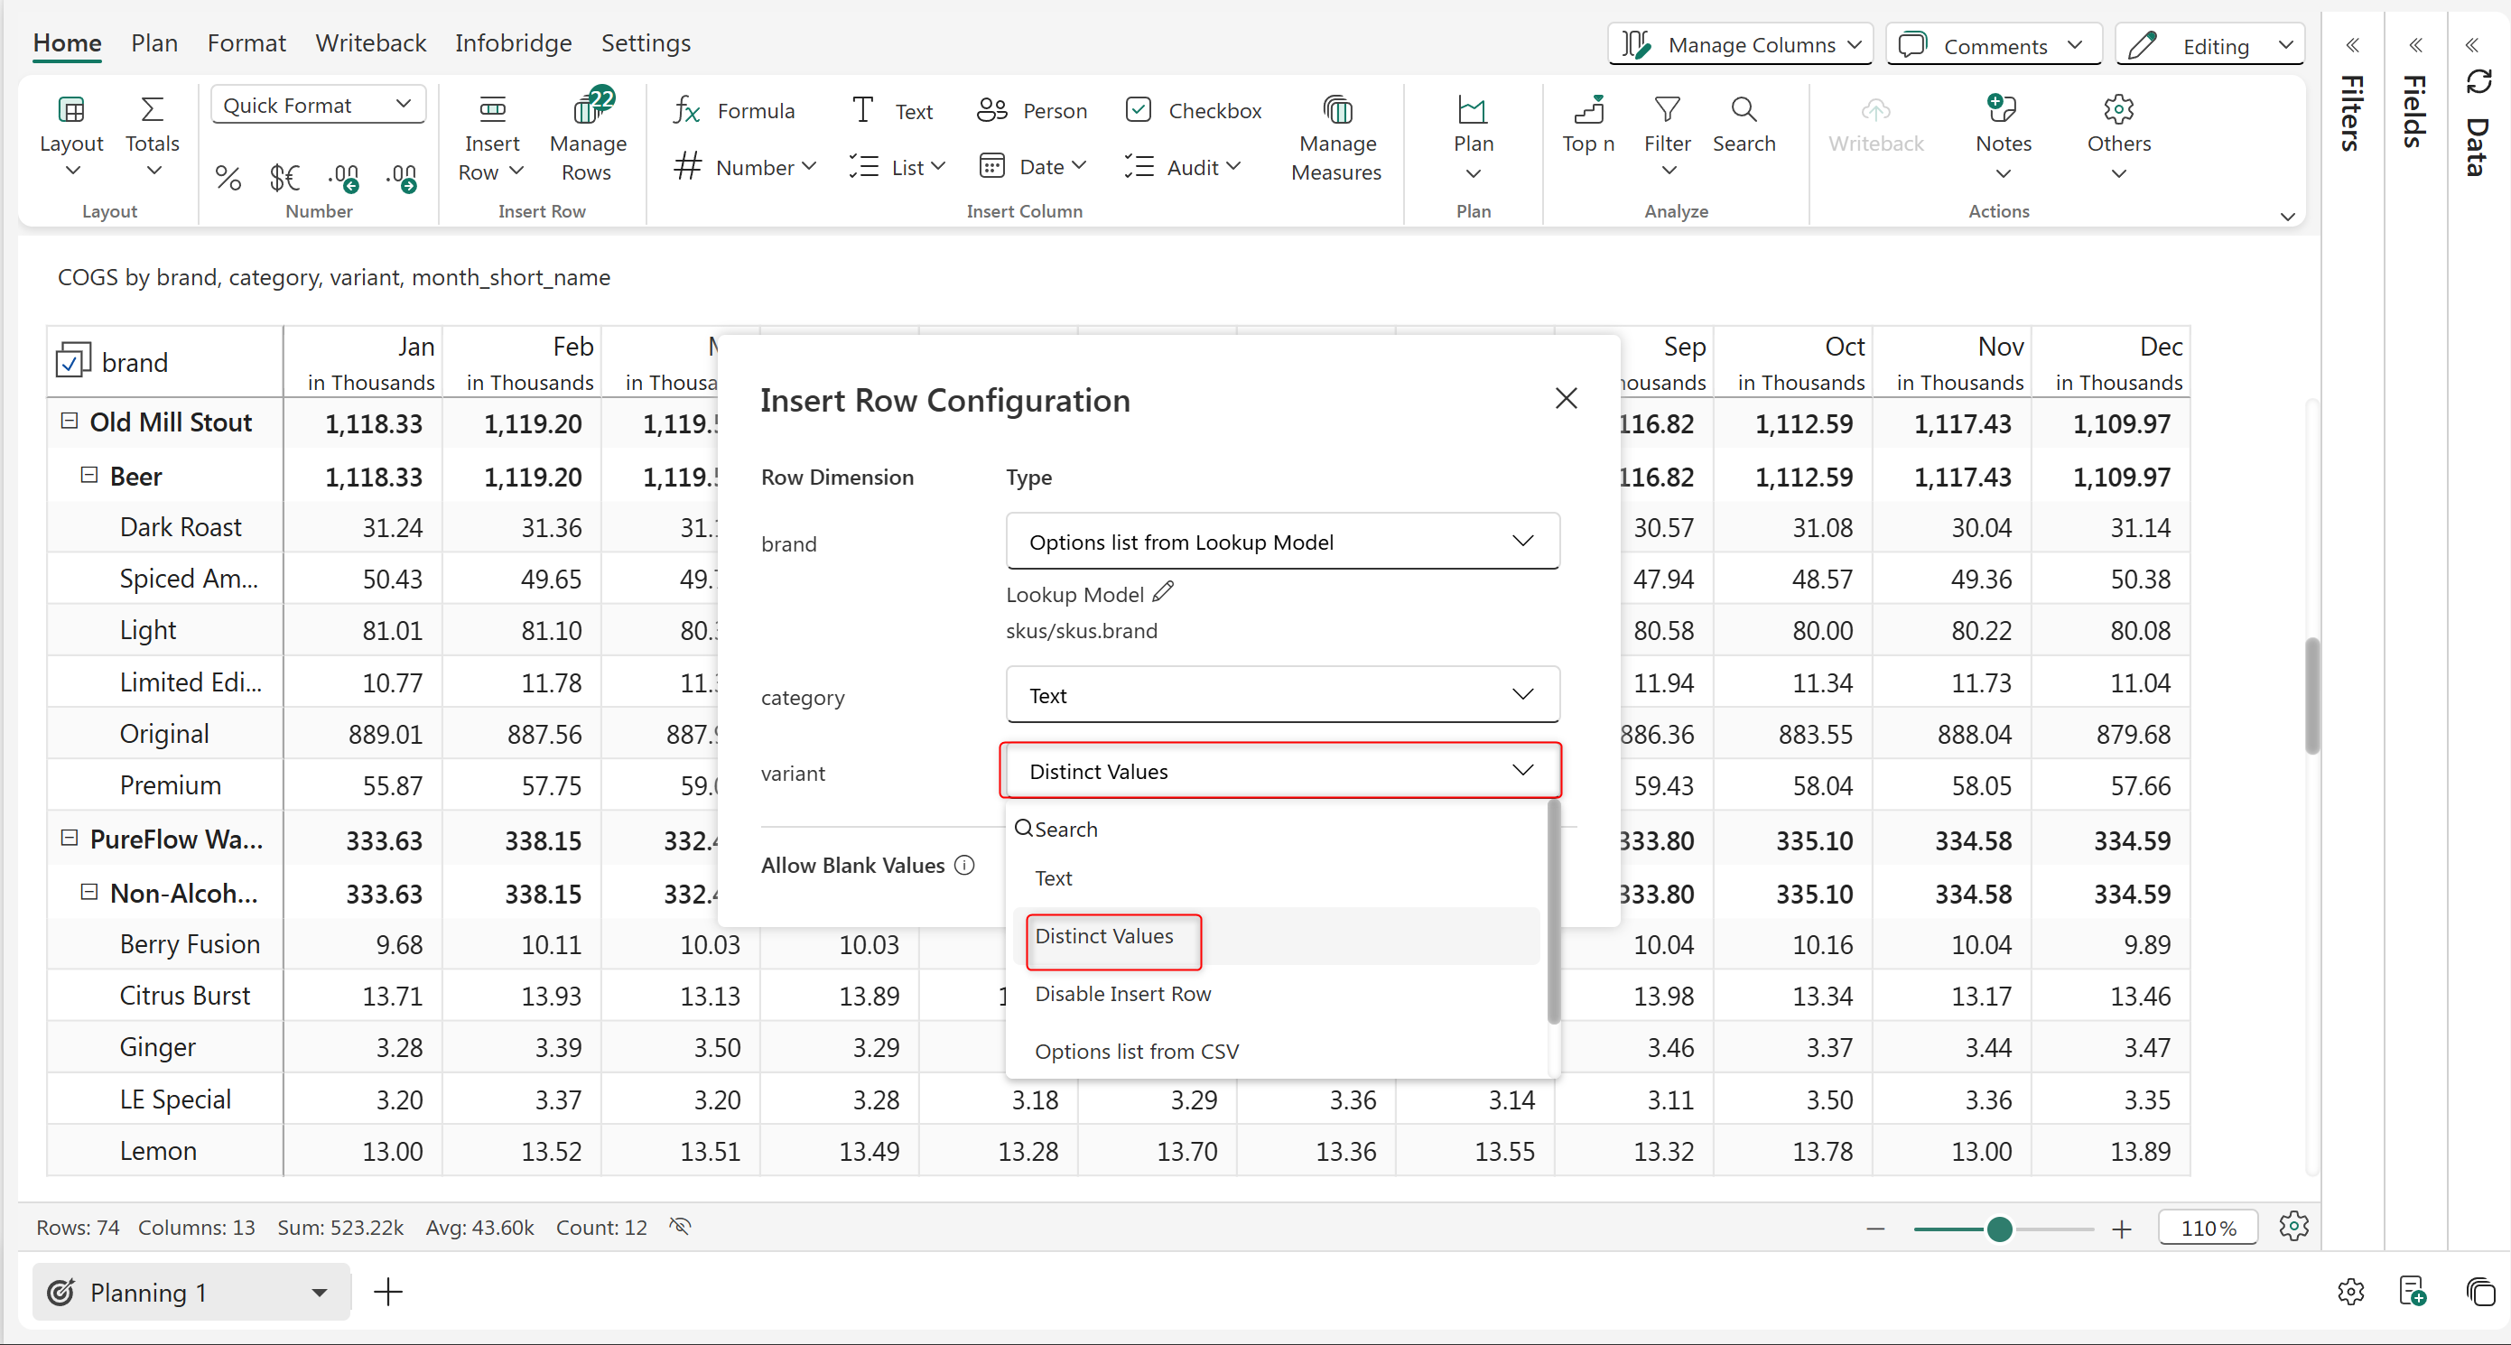2511x1345 pixels.
Task: Click the currency format icon
Action: (284, 178)
